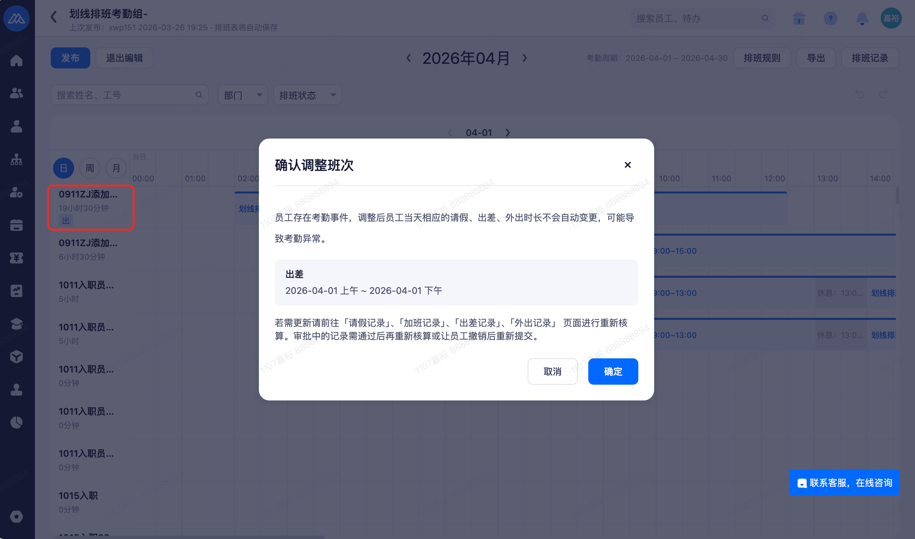The image size is (915, 539).
Task: Click the yen payroll sidebar icon
Action: tap(16, 258)
